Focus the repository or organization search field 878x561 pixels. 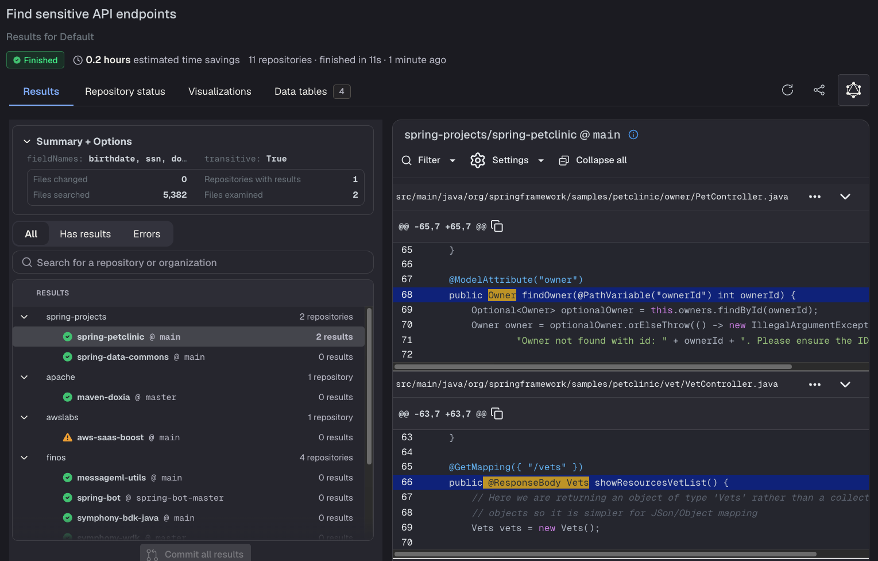pos(193,262)
